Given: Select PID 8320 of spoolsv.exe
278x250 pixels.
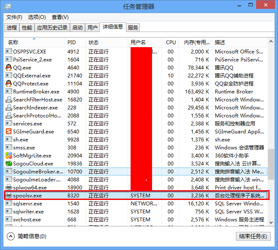Looking at the screenshot, I should click(73, 196).
